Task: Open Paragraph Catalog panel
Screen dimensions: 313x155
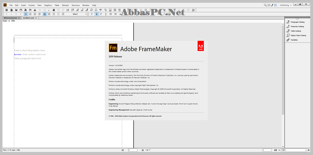Action: coord(295,22)
